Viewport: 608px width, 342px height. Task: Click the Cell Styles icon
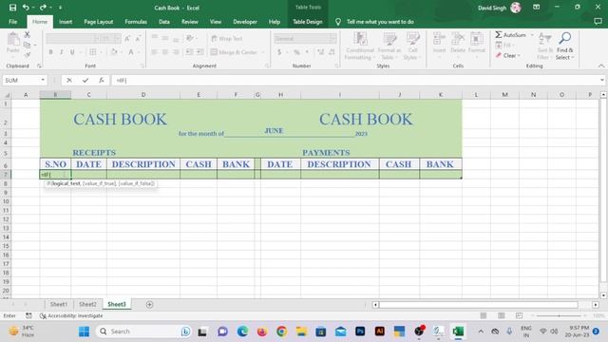[412, 39]
